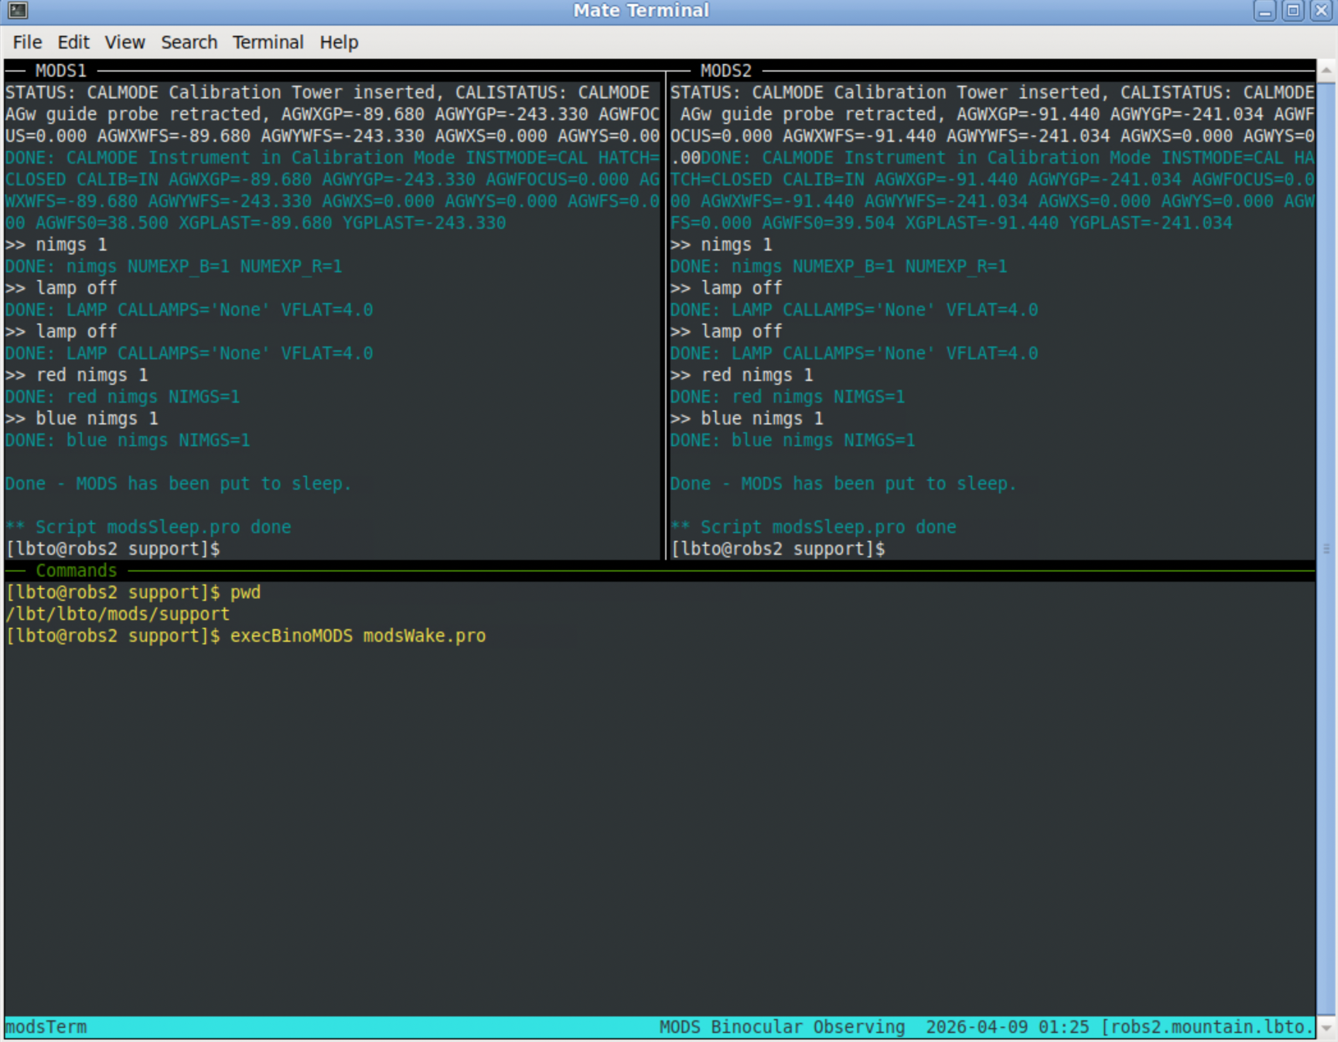Open the Edit menu
1338x1042 pixels.
(x=74, y=42)
